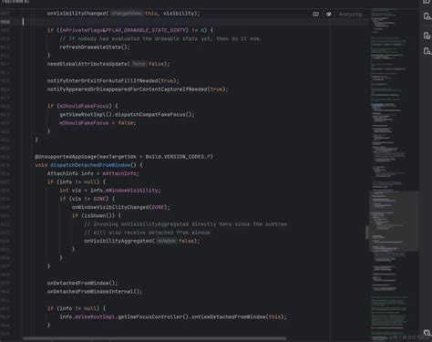Click 'if (isShown()) {' condition

pos(97,215)
